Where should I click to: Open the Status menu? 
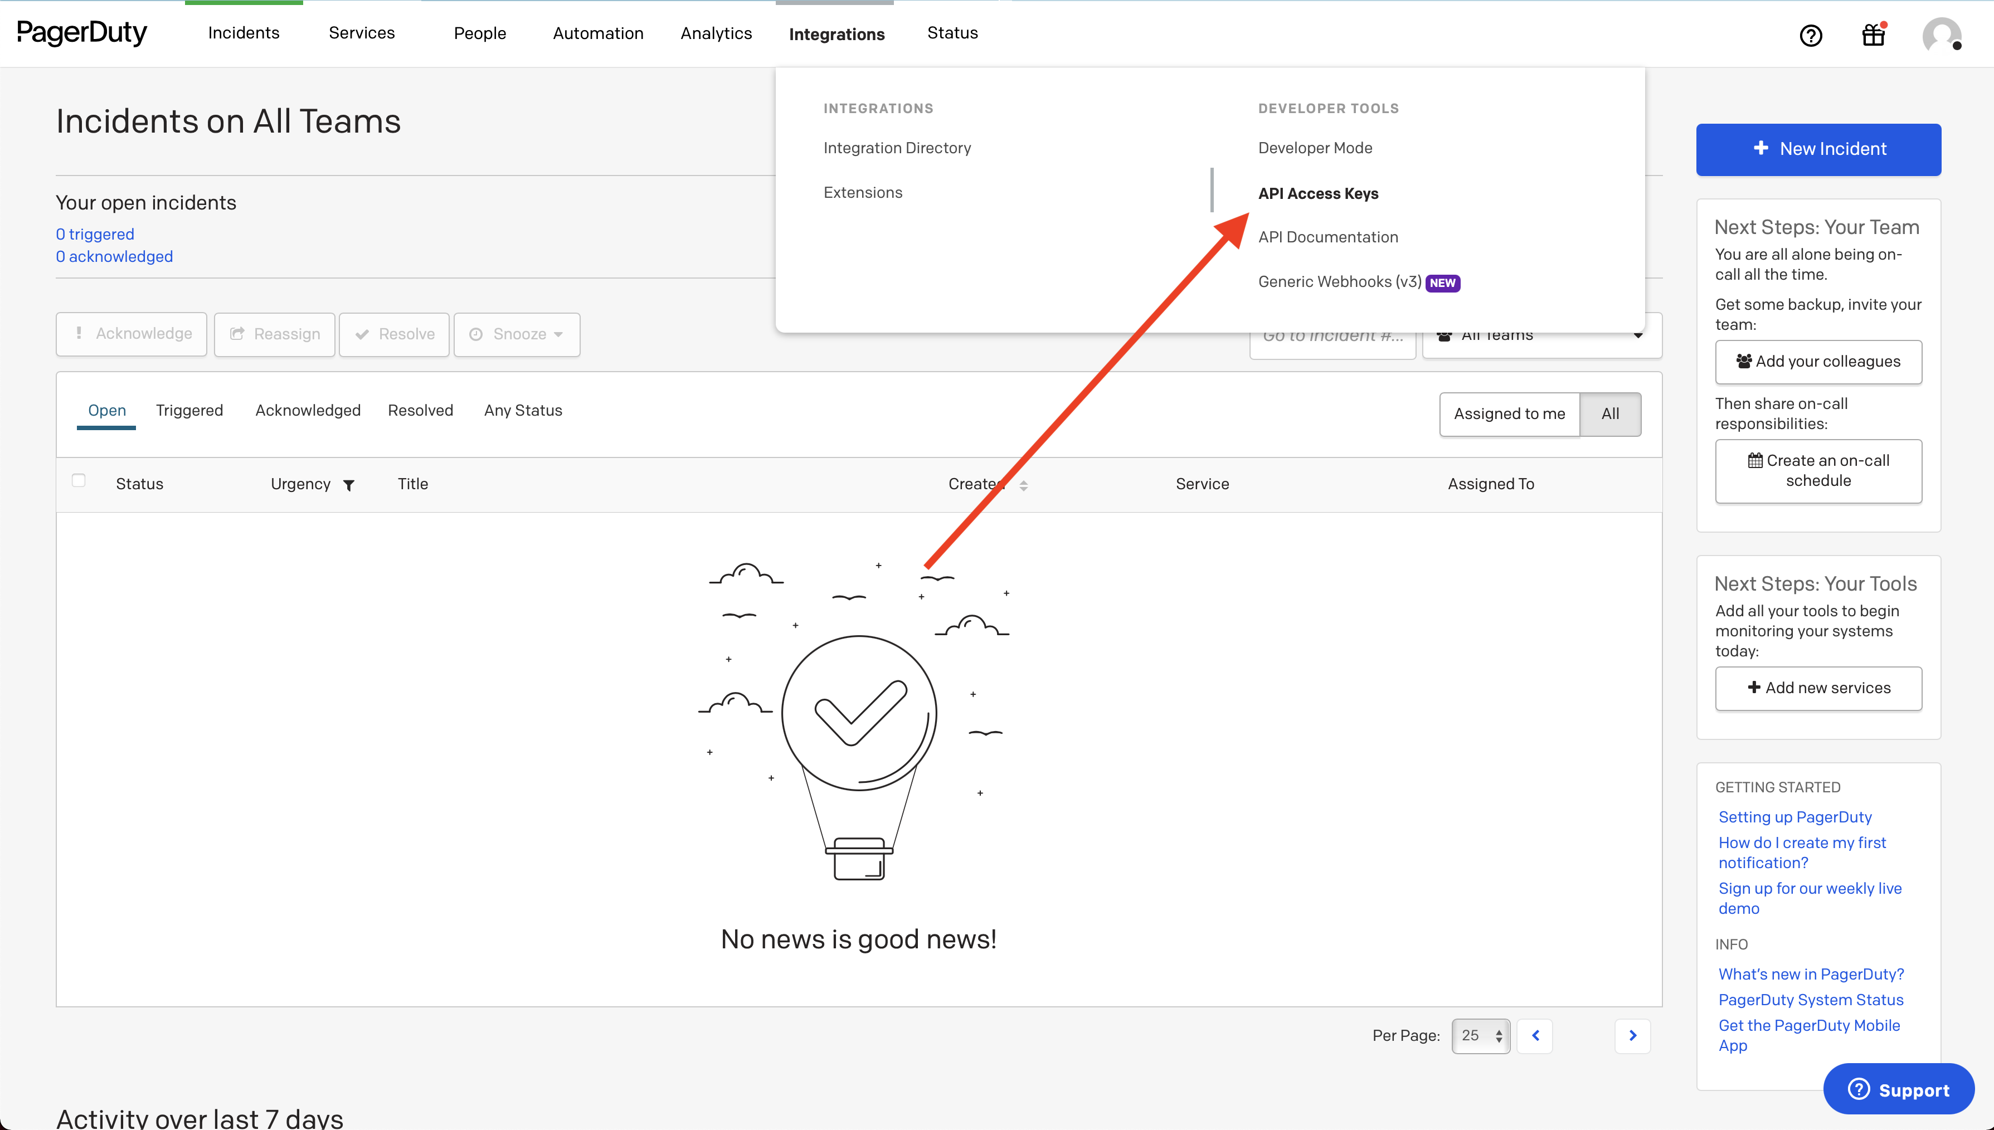pos(952,32)
